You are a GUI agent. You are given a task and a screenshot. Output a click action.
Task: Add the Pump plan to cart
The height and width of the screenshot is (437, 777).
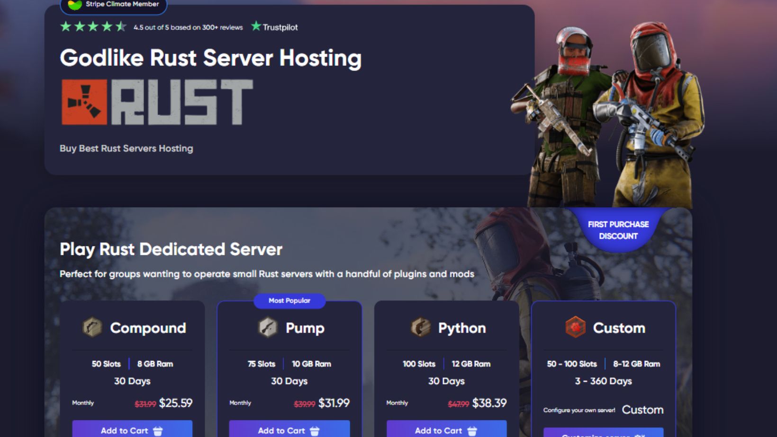pos(289,429)
